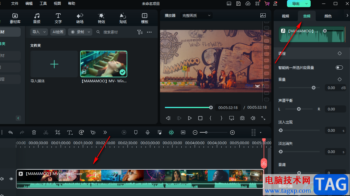Screen dimensions: 350x196
Task: Open the 转场 transitions tab
Action: pos(80,18)
